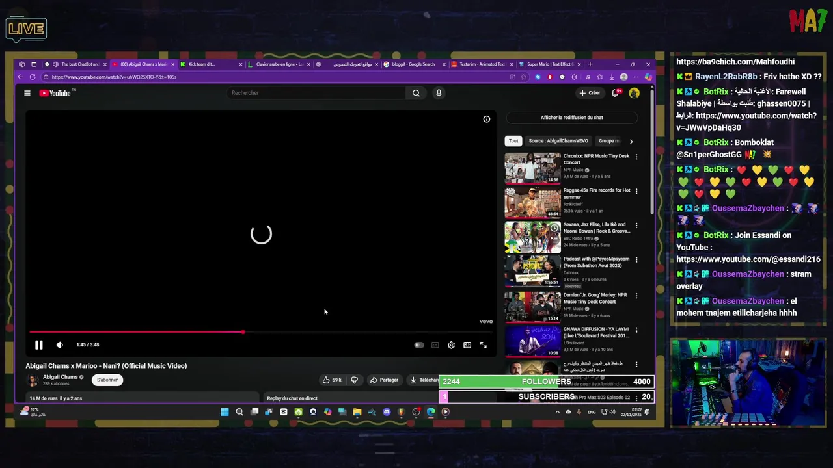Screen dimensions: 833x468
Task: Pause the YouTube video
Action: (38, 345)
